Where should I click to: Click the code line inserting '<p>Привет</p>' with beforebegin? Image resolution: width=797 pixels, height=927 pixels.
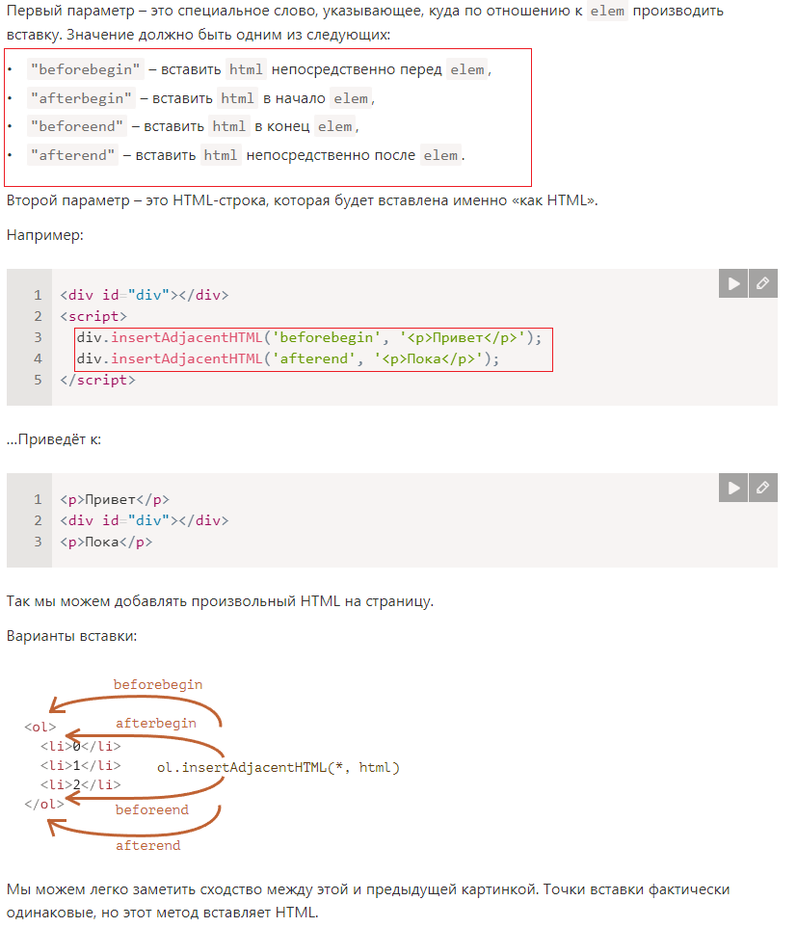point(309,337)
